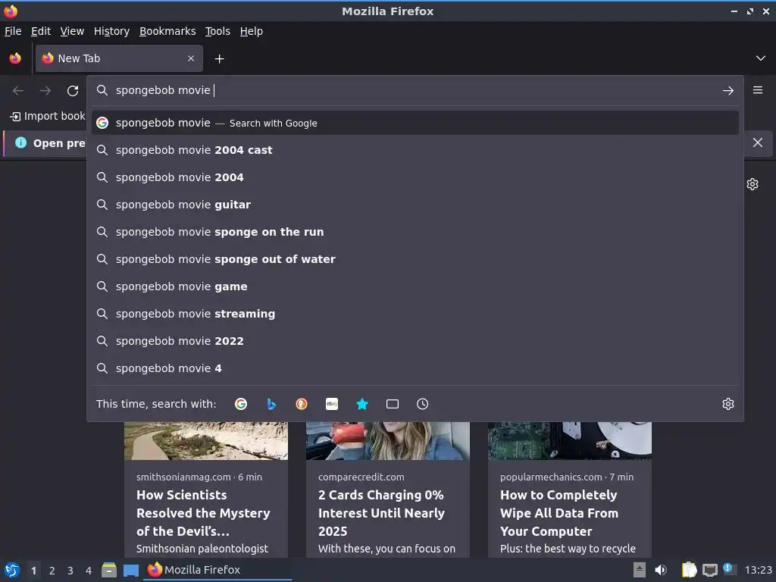Open volume control in system tray

coord(661,570)
